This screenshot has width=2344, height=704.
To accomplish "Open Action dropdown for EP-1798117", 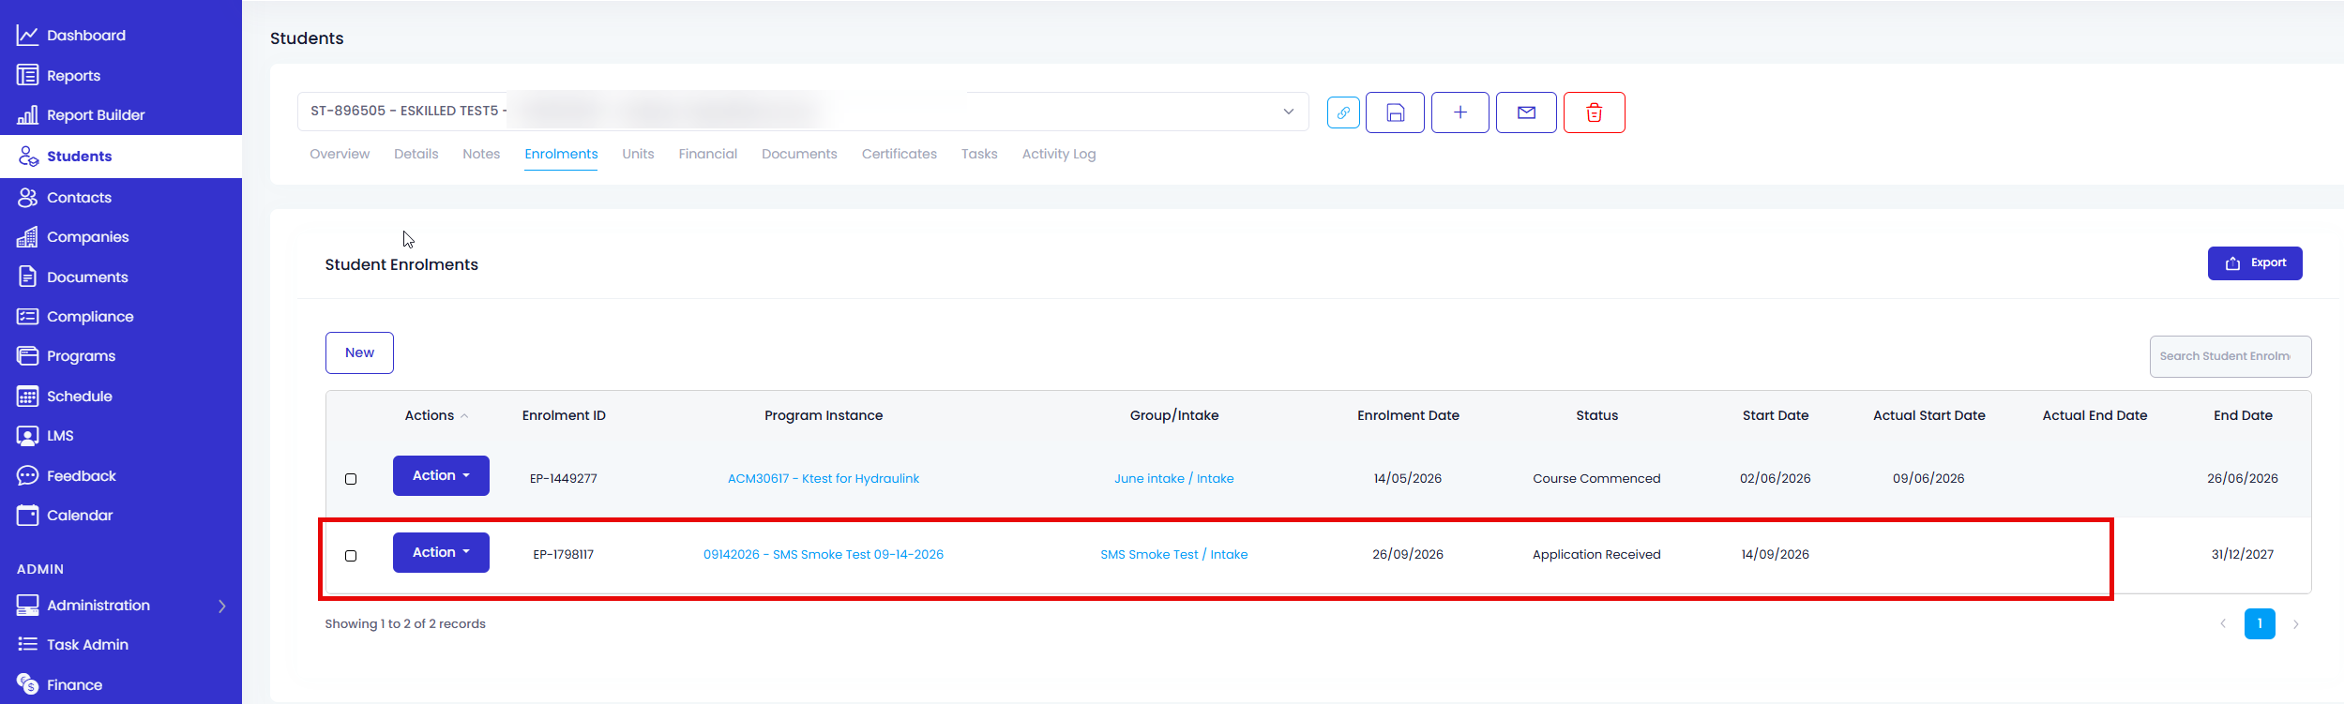I will [441, 552].
